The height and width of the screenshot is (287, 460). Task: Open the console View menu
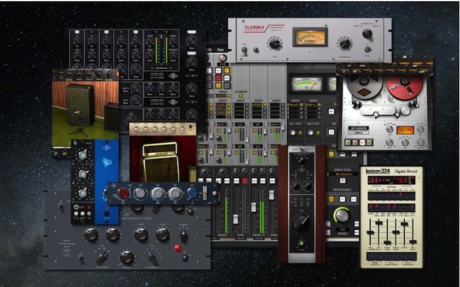[220, 50]
